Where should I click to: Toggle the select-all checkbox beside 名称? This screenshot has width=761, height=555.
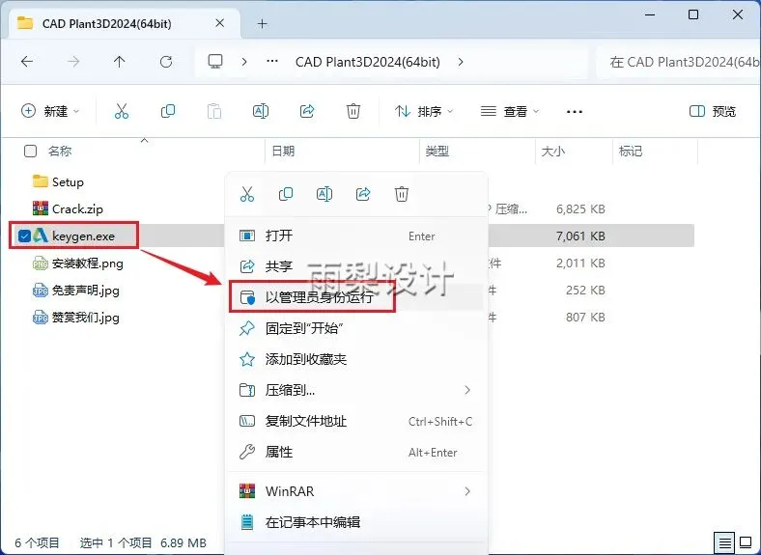click(30, 152)
